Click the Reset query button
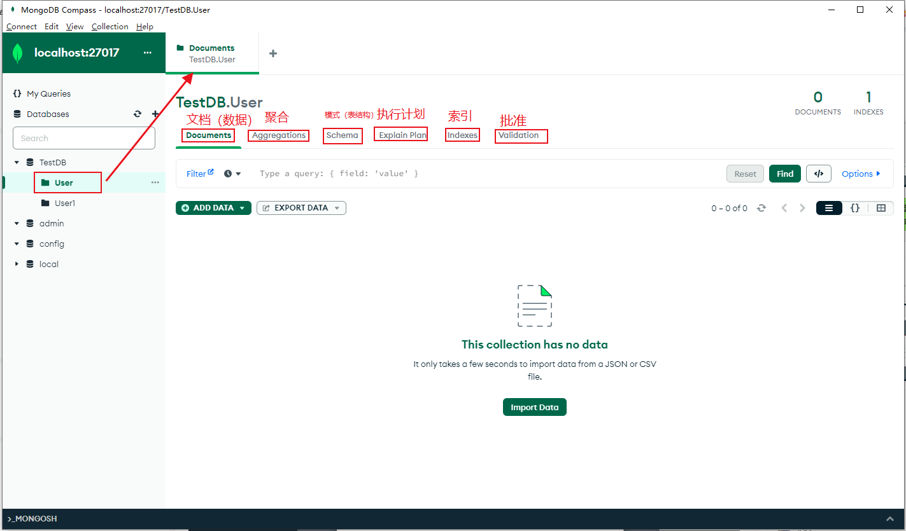The width and height of the screenshot is (906, 531). click(745, 174)
